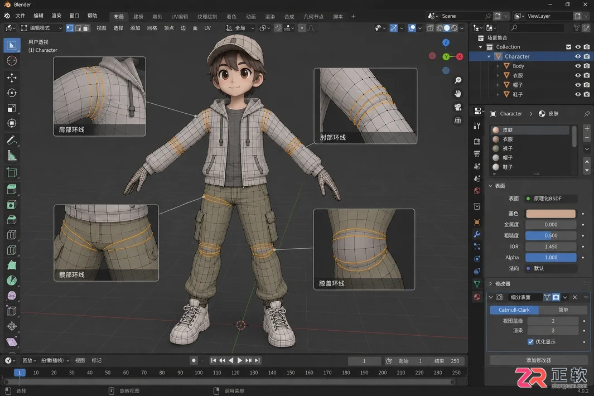This screenshot has height=396, width=594.
Task: Select the Extrude Region tool
Action: pyautogui.click(x=12, y=189)
